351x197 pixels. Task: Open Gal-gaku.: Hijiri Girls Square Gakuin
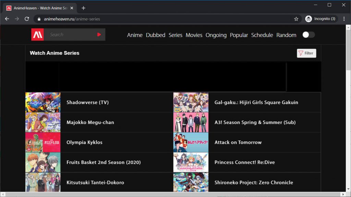point(256,102)
